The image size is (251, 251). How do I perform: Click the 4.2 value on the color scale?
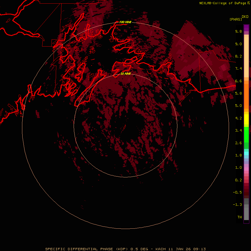[238, 118]
